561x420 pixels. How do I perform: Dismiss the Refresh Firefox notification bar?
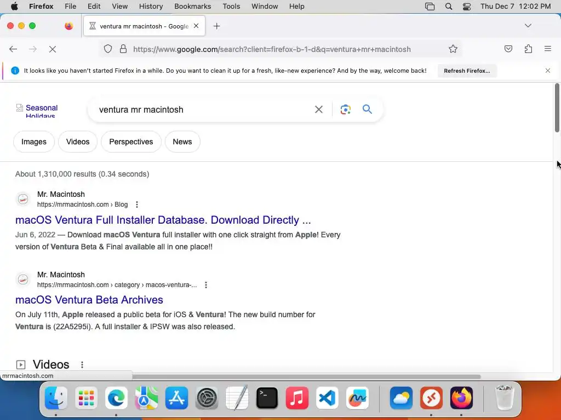point(548,71)
